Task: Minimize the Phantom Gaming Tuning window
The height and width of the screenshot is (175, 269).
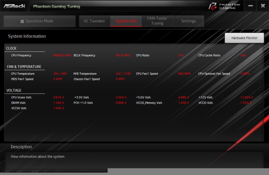Action: 250,6
